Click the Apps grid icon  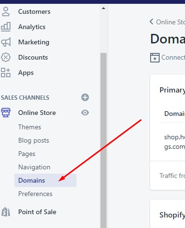(6, 73)
